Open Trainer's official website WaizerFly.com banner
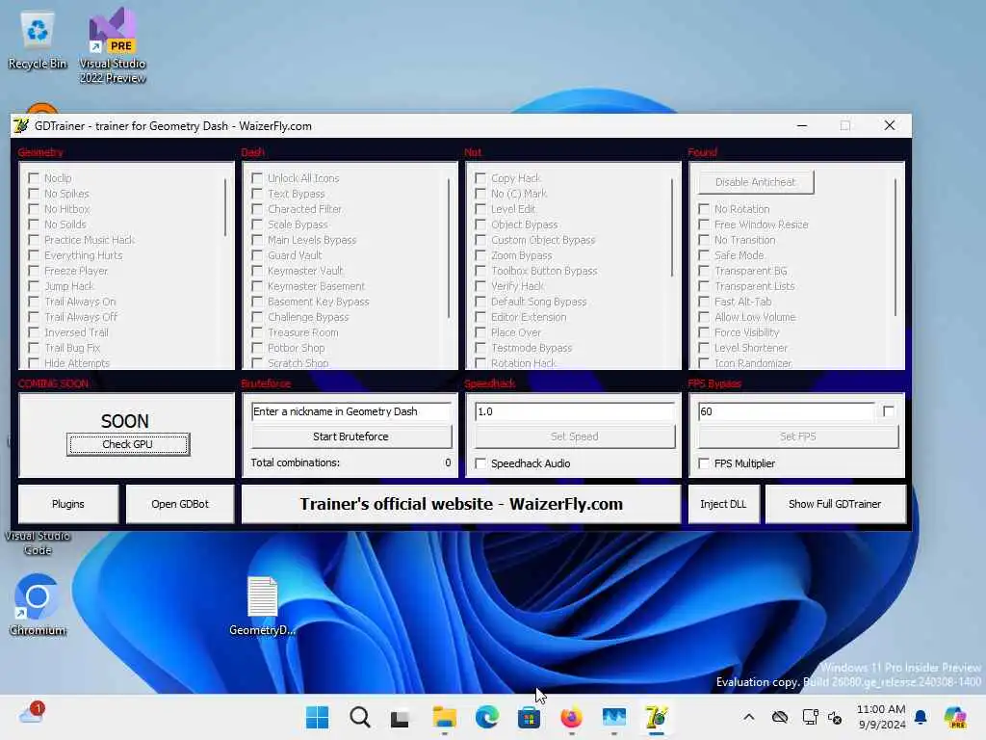Image resolution: width=986 pixels, height=740 pixels. click(461, 504)
